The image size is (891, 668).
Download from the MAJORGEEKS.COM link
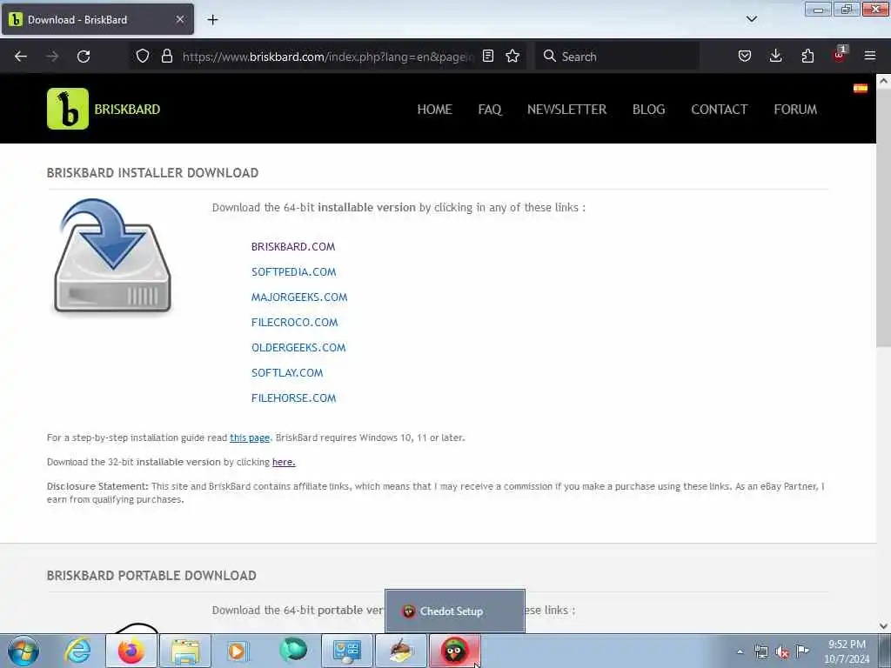click(299, 297)
